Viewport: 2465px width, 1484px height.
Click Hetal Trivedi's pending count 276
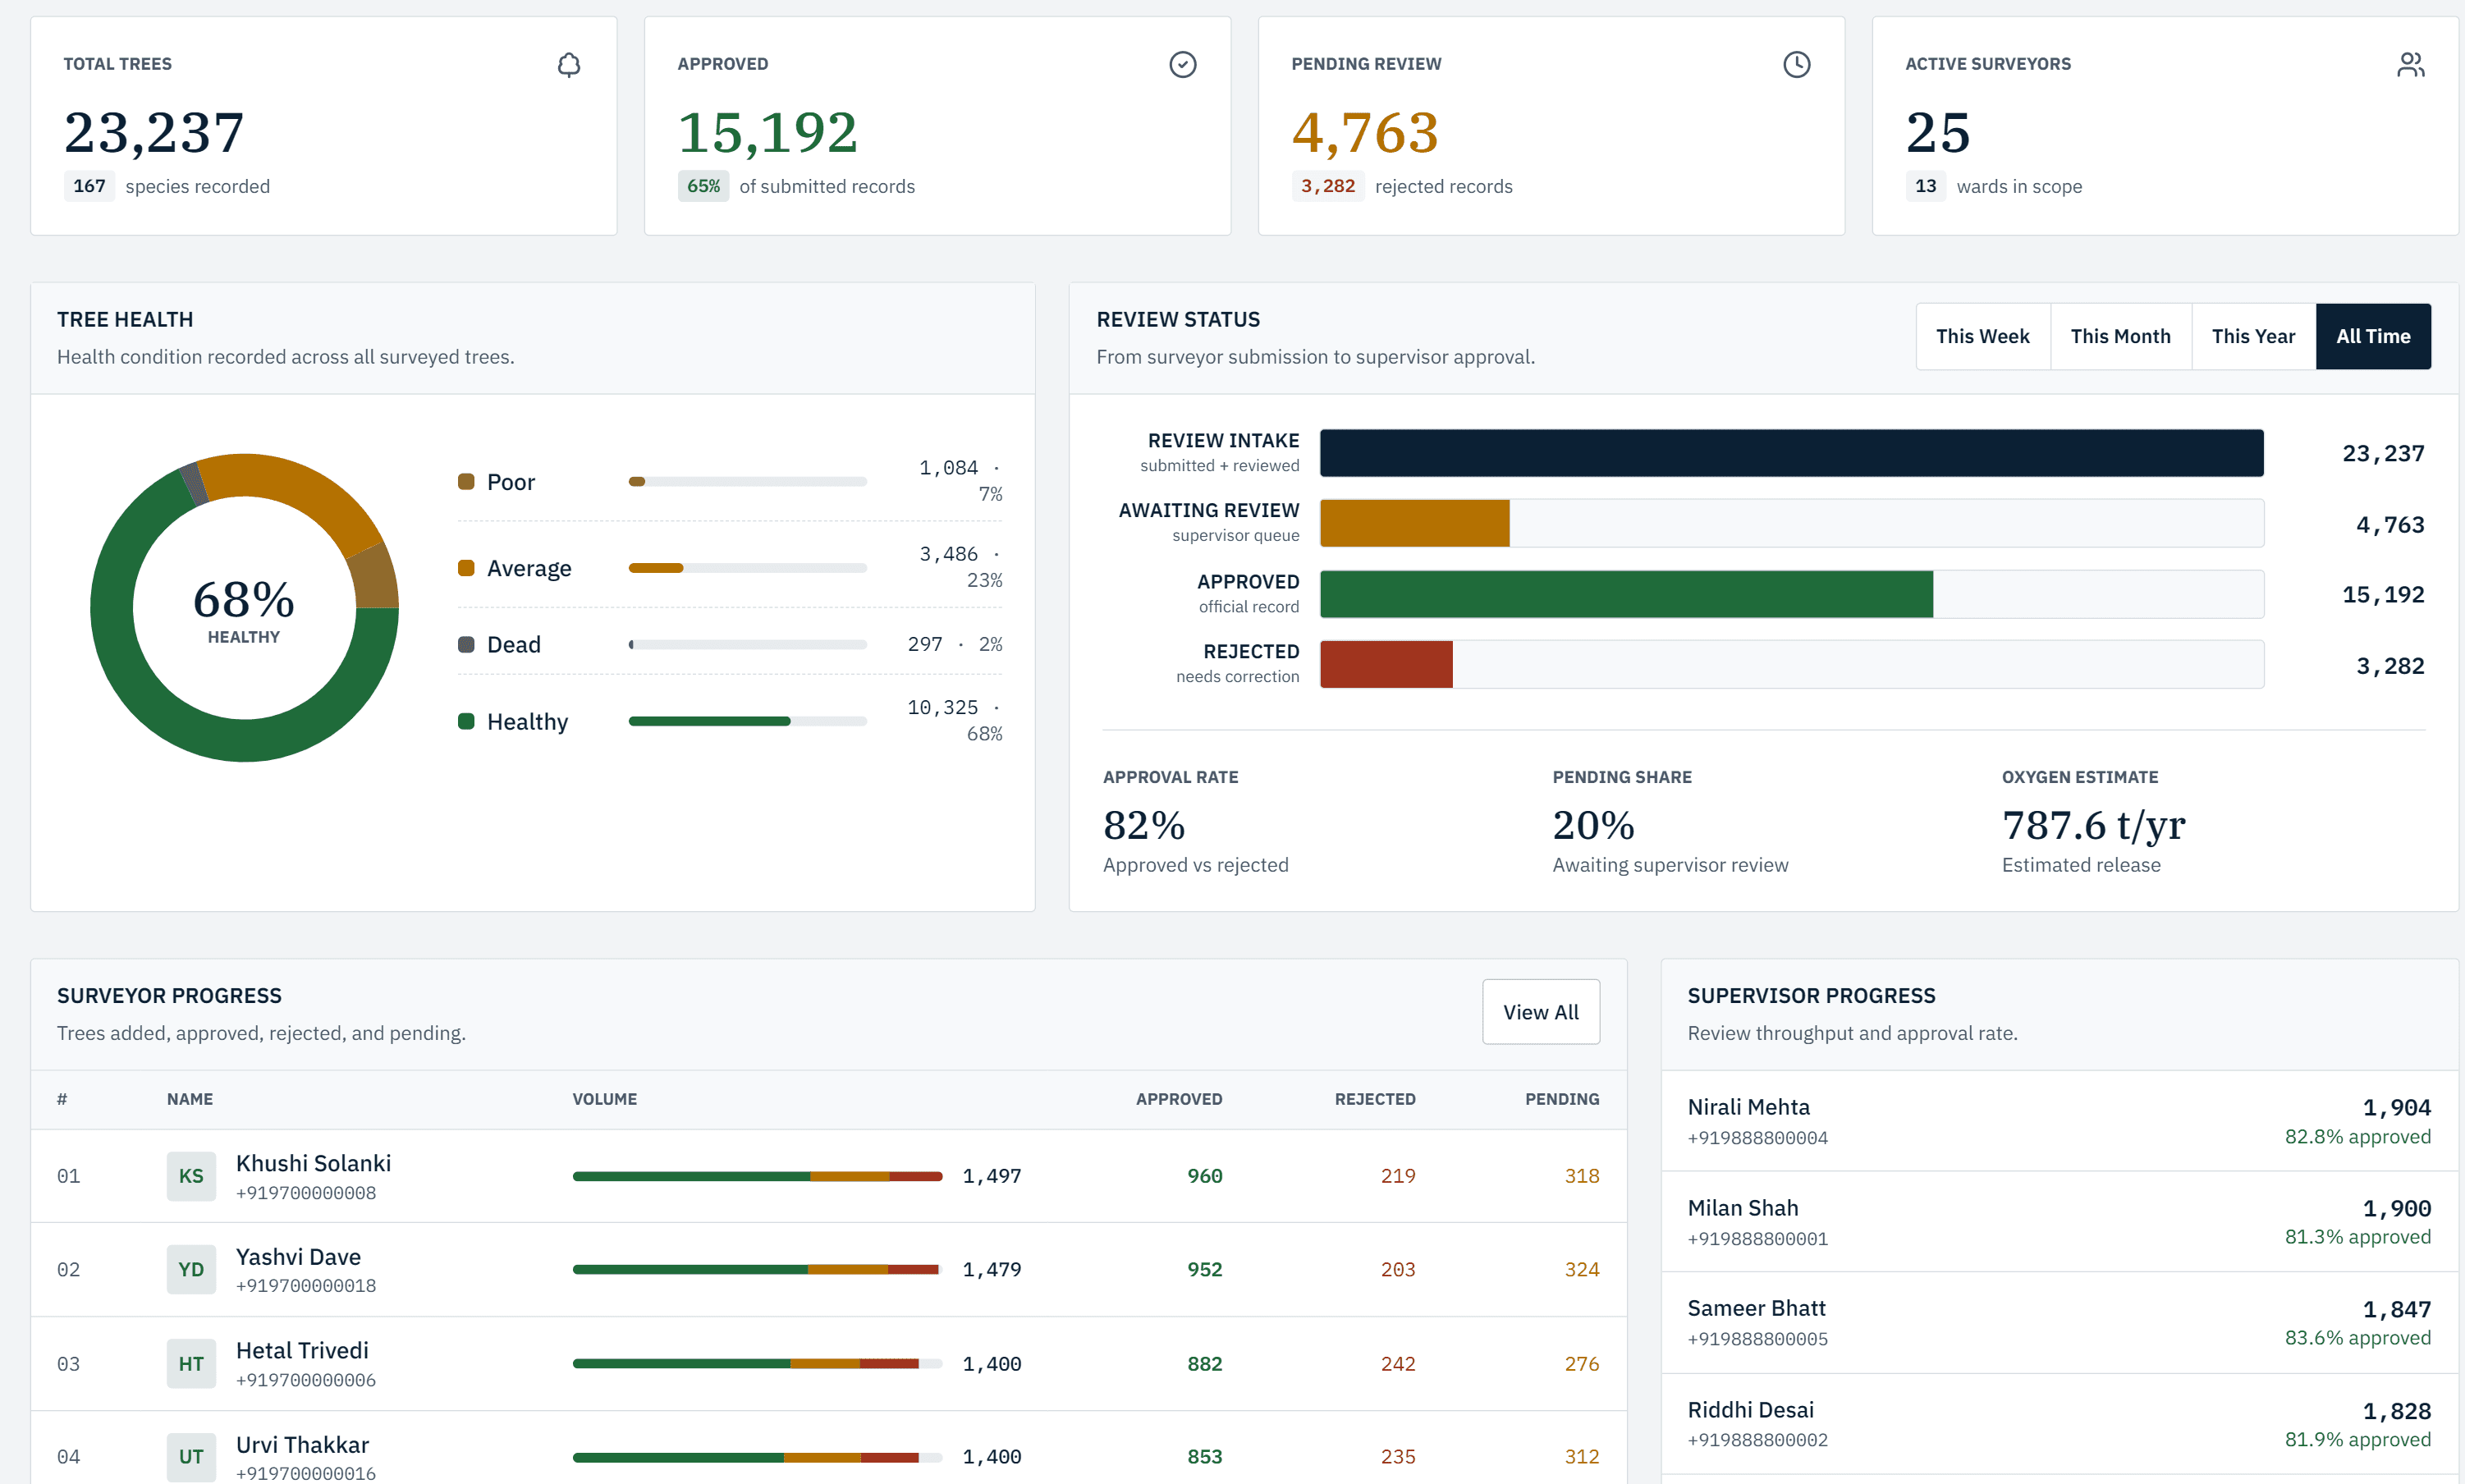click(x=1582, y=1364)
